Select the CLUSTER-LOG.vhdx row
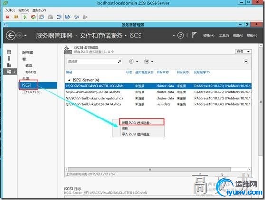 [x=158, y=86]
